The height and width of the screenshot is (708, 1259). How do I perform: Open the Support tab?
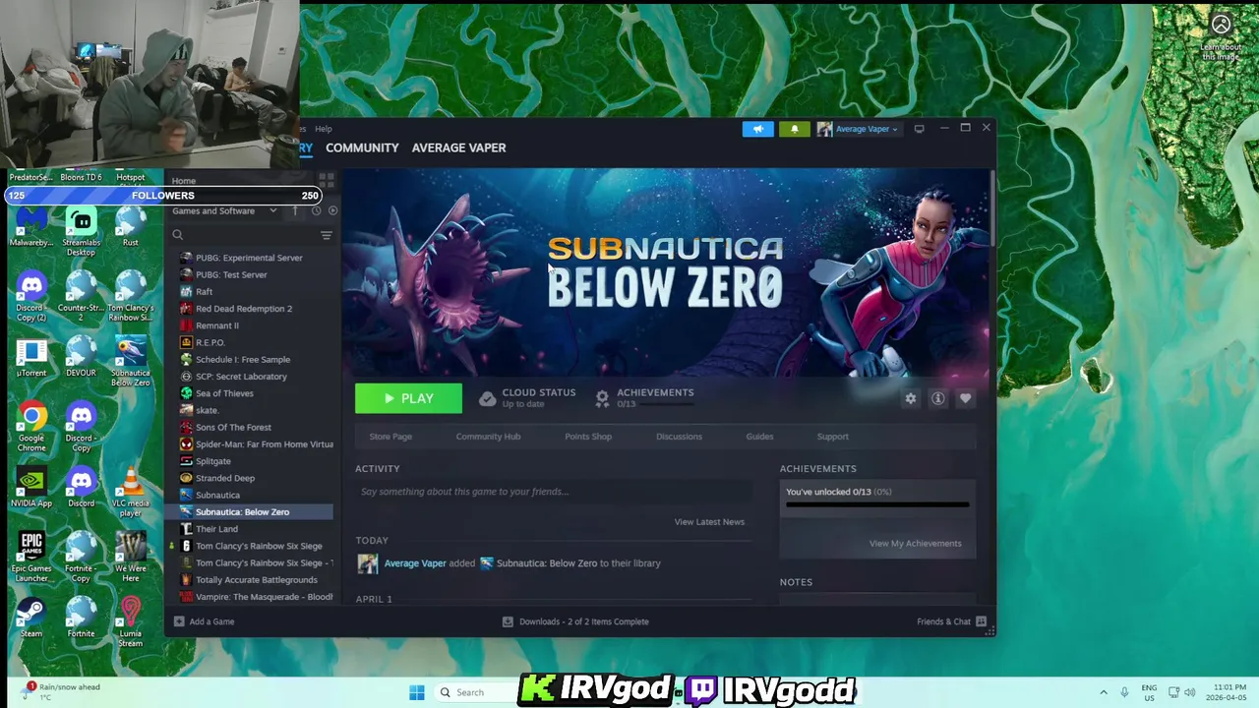click(x=832, y=437)
